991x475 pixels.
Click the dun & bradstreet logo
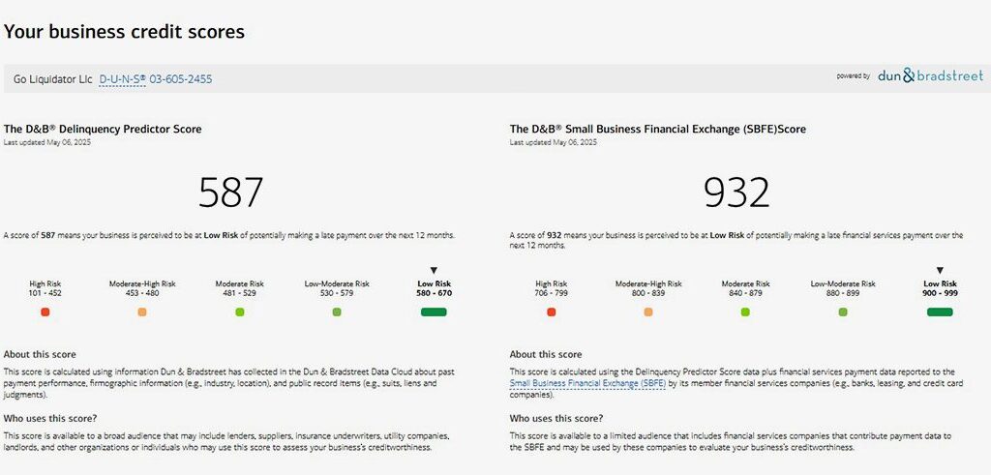(x=930, y=75)
